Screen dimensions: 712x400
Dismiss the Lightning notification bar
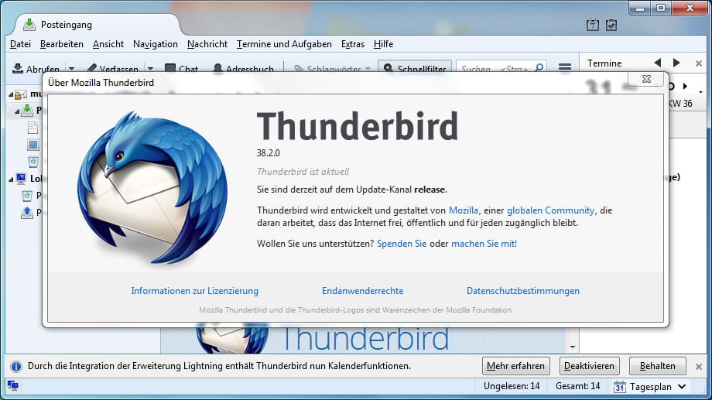coord(699,367)
